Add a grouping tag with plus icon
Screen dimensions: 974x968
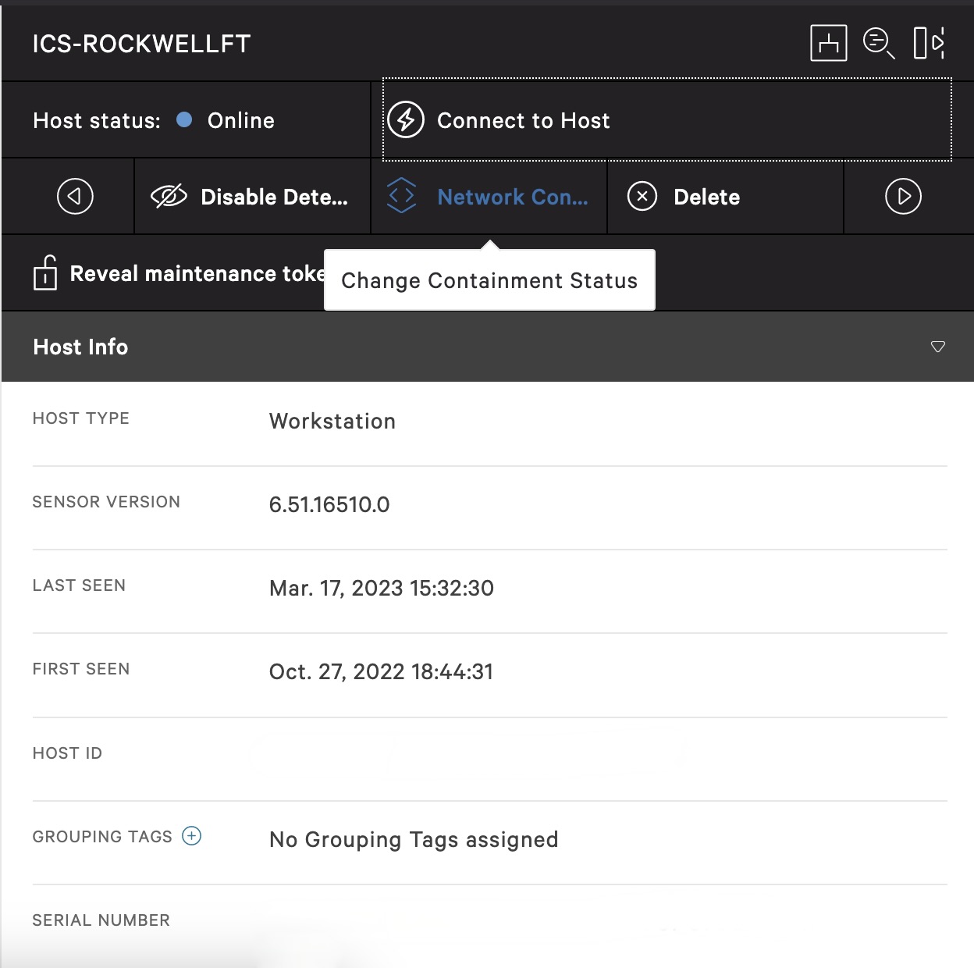(192, 836)
